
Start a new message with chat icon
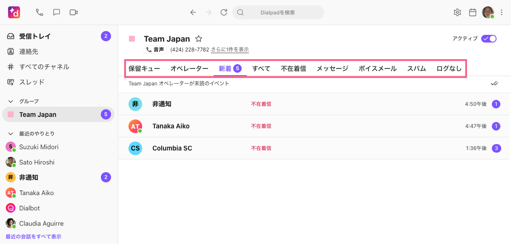[x=57, y=12]
